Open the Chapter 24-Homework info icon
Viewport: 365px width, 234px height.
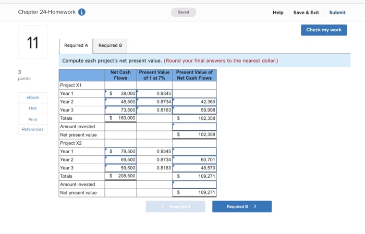click(82, 12)
